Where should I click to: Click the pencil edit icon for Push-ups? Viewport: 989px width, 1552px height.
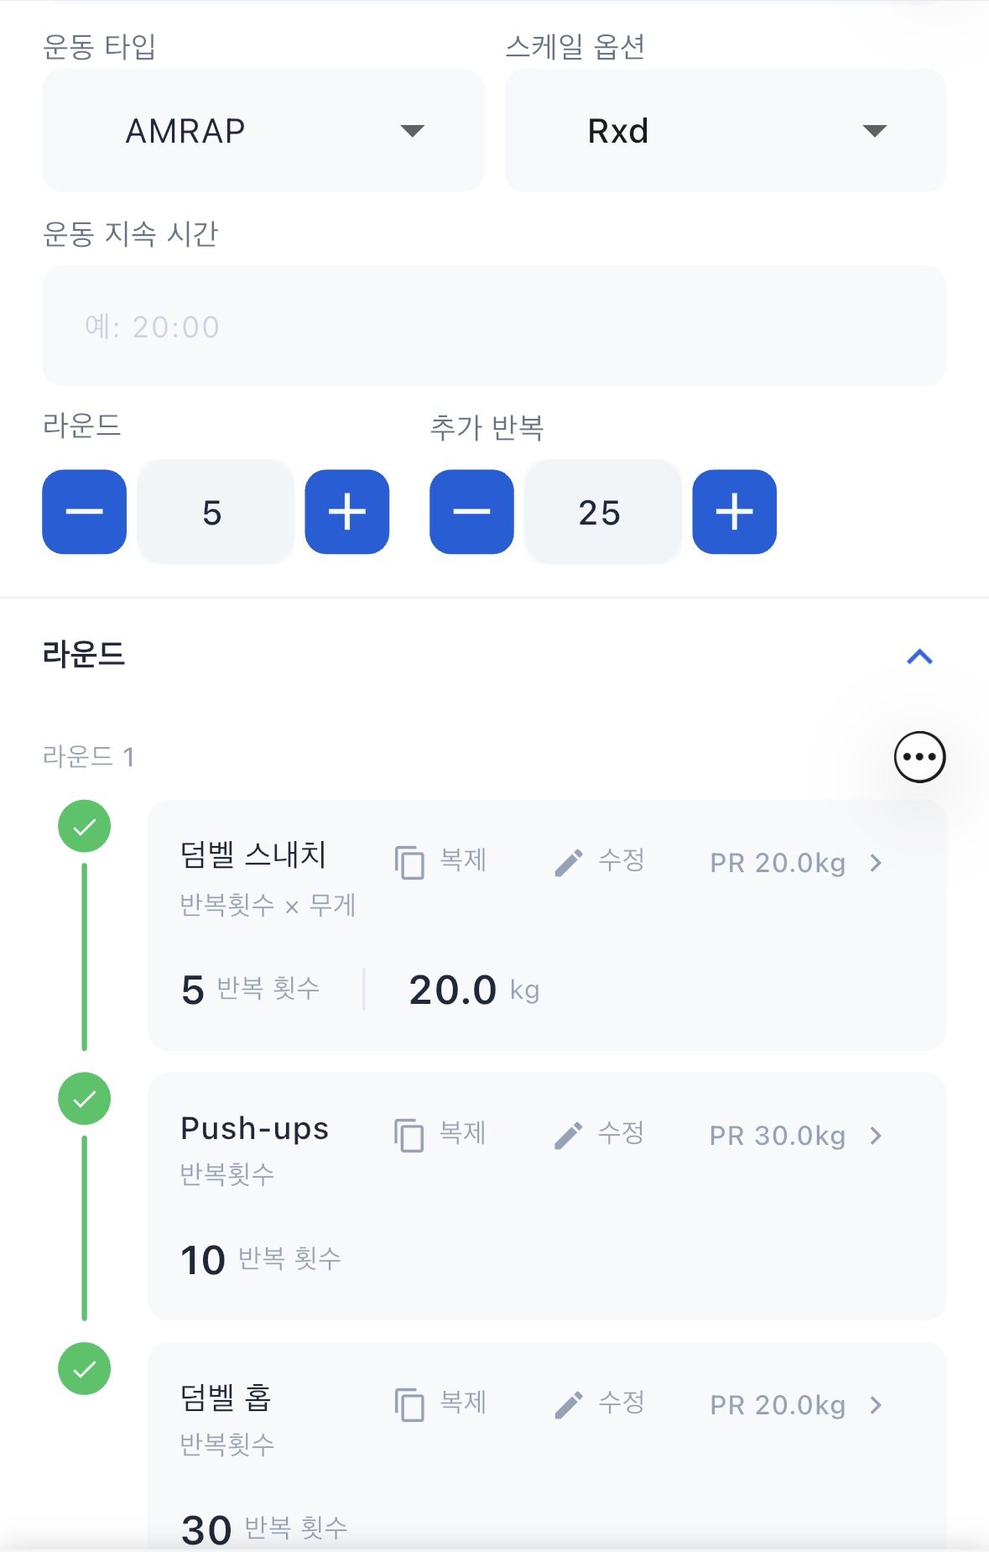(569, 1135)
